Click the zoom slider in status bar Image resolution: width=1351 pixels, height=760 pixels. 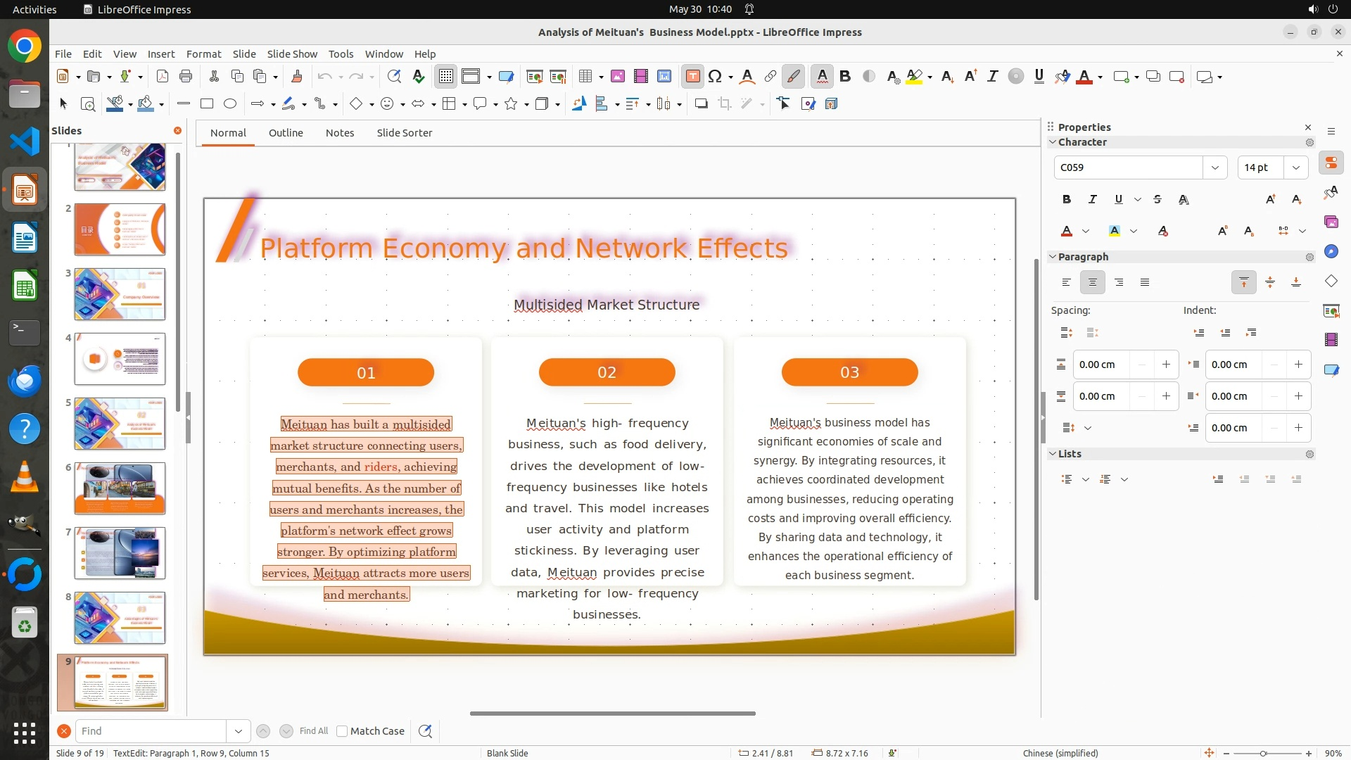(1263, 753)
